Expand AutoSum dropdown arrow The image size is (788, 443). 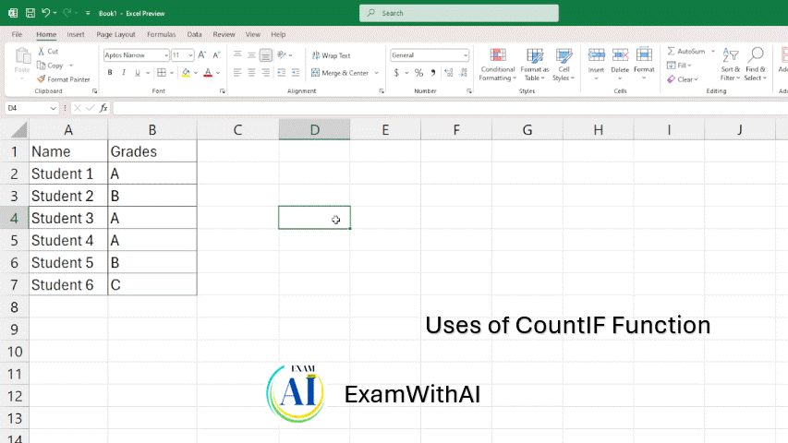pos(712,52)
